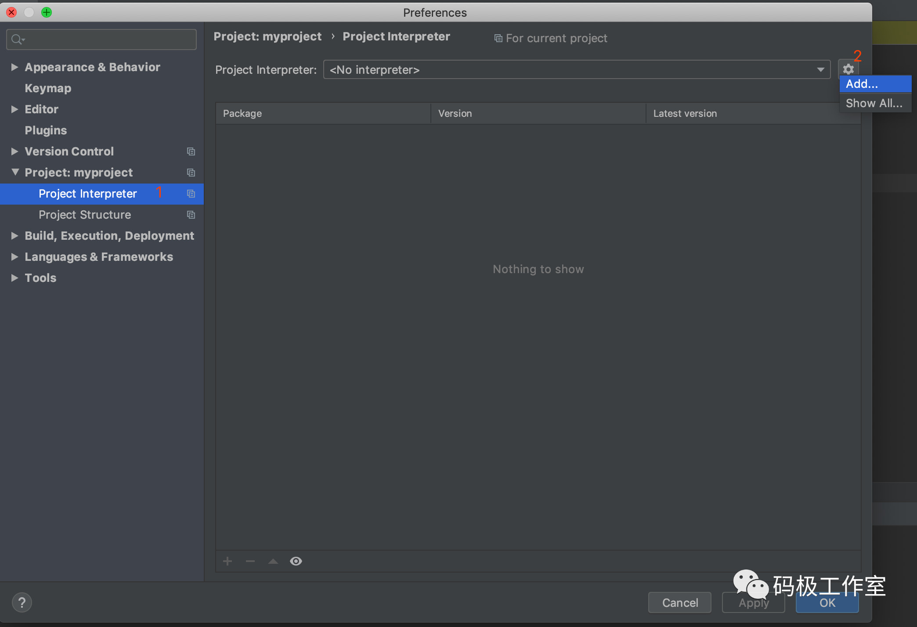Click the settings search field
The width and height of the screenshot is (917, 627).
(x=101, y=39)
